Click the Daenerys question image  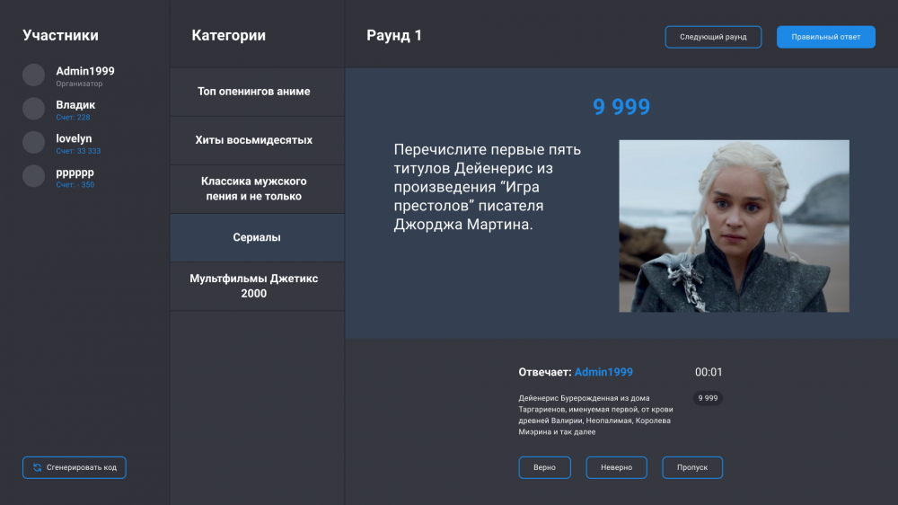coord(735,226)
